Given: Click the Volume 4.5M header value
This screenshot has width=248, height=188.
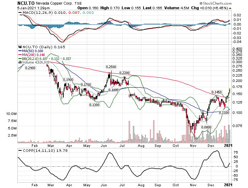Looking at the screenshot, I should 176,8.
